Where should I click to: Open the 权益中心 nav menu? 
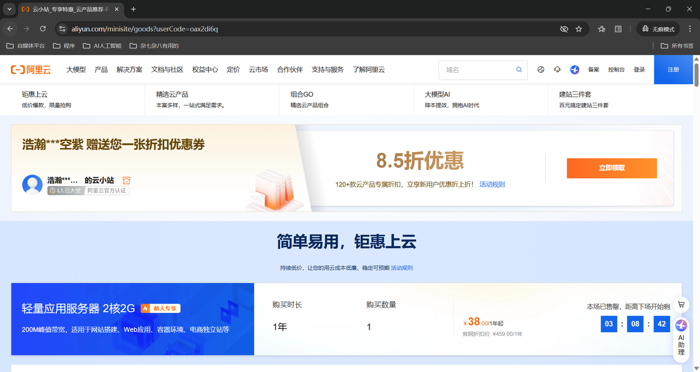point(205,69)
